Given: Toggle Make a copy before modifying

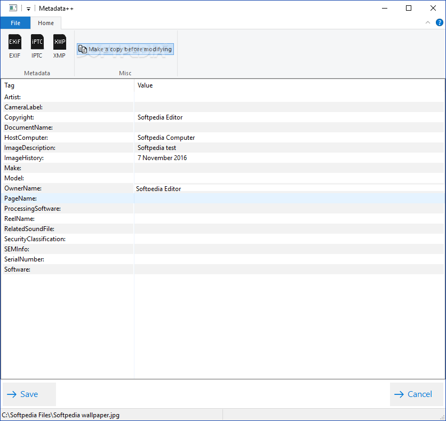Looking at the screenshot, I should tap(125, 49).
